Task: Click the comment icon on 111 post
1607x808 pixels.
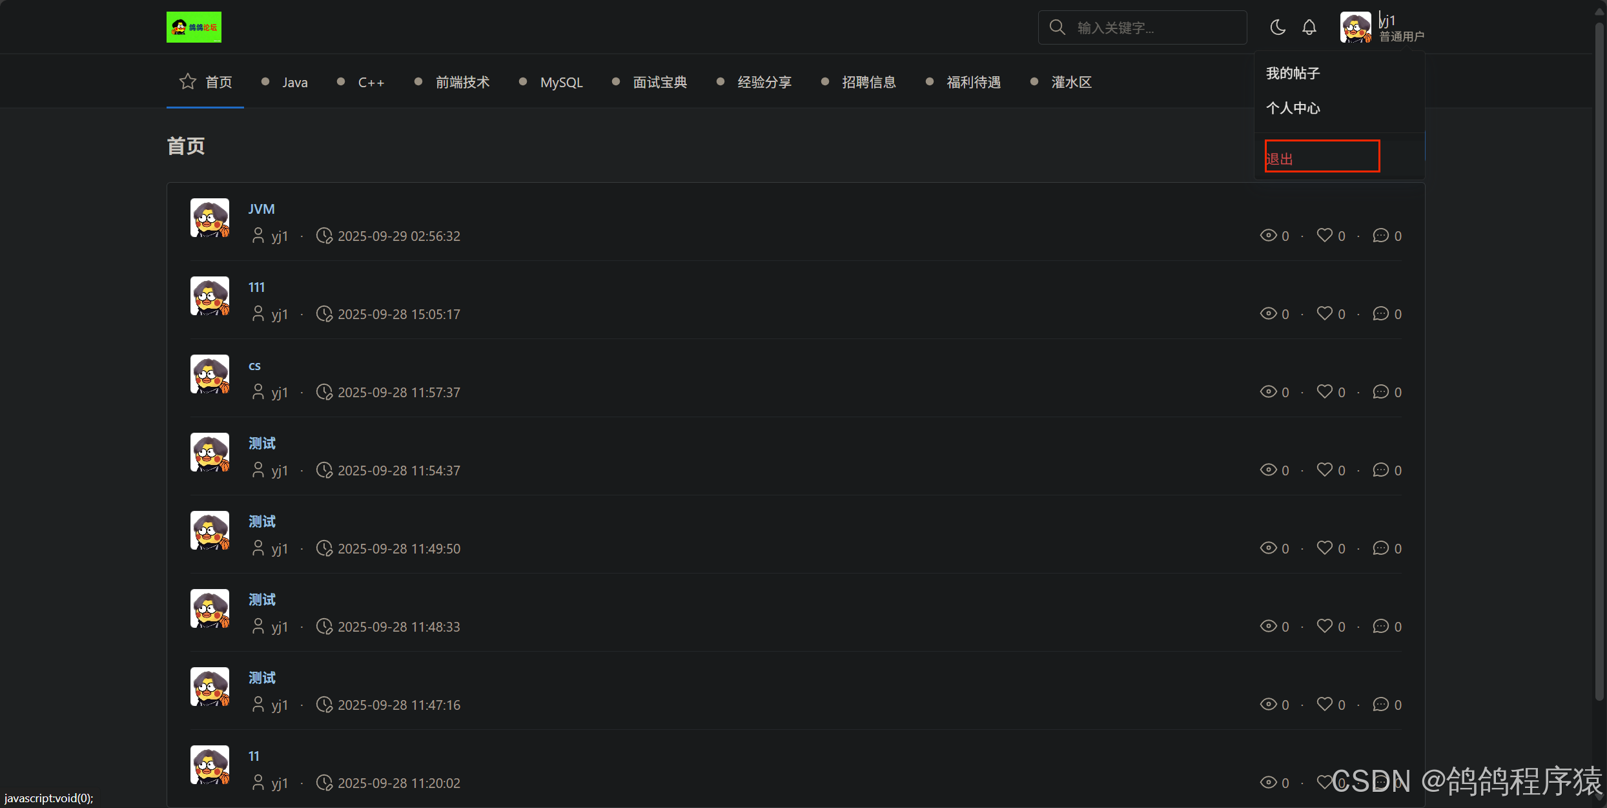Action: click(x=1380, y=314)
